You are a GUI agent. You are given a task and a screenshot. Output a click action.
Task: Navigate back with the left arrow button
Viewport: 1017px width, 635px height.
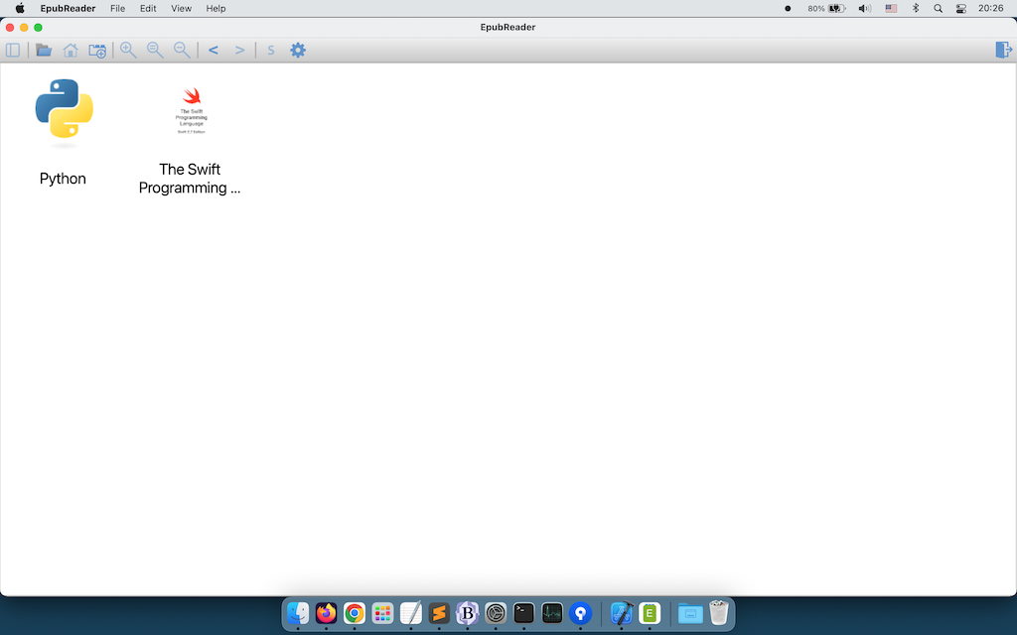point(213,50)
